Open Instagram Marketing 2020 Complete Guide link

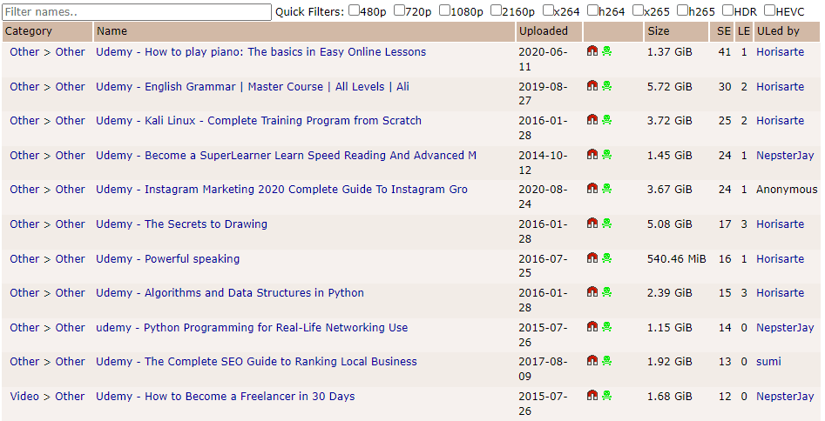pyautogui.click(x=281, y=190)
